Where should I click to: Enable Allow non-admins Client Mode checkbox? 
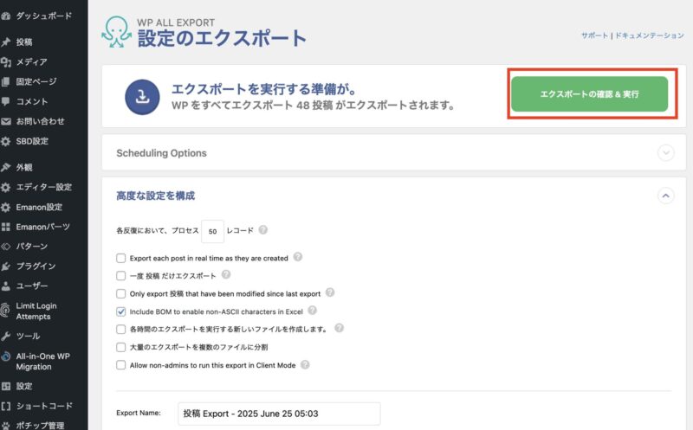[x=120, y=364]
